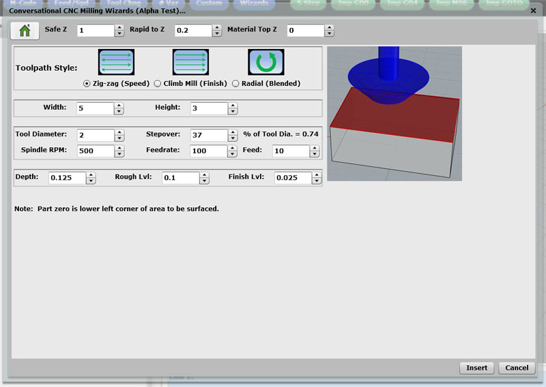
Task: Increase the Feed value
Action: pyautogui.click(x=315, y=148)
